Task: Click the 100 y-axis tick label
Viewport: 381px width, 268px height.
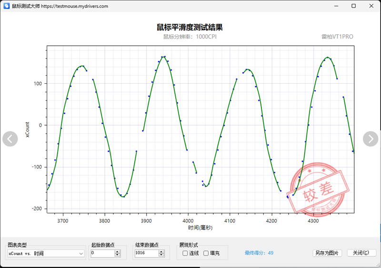Action: pos(38,84)
